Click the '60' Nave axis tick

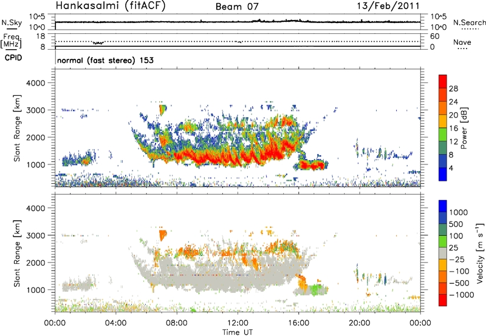pyautogui.click(x=434, y=36)
